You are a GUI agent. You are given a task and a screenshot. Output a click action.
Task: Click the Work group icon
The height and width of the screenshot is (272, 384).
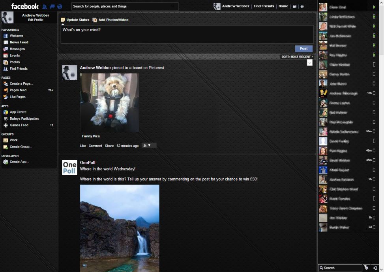tap(6, 141)
